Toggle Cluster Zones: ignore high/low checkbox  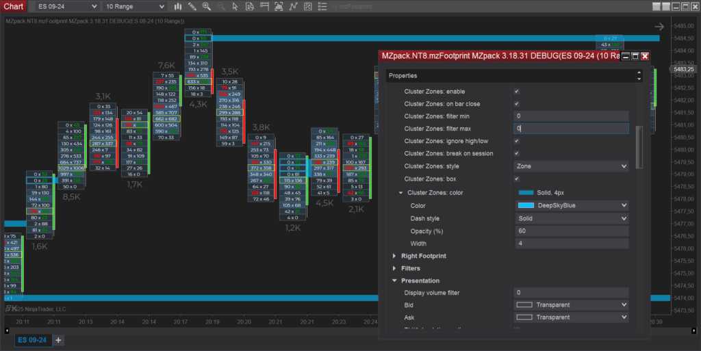[x=516, y=141]
